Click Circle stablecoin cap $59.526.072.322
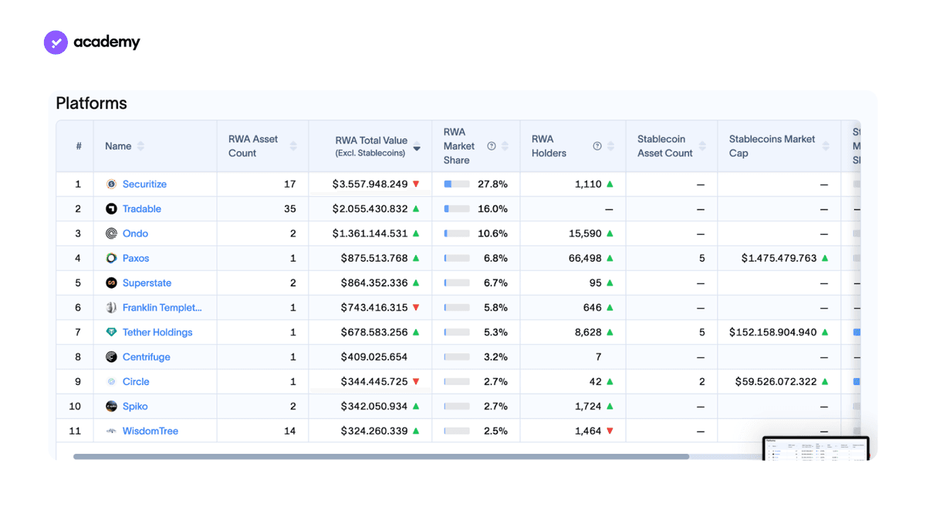Screen dimensions: 926x521 click(x=776, y=381)
